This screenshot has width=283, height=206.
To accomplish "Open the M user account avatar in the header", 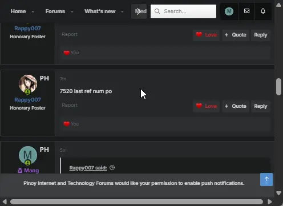I will [x=229, y=11].
